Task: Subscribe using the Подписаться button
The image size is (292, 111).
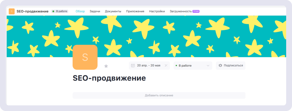Action: click(231, 65)
